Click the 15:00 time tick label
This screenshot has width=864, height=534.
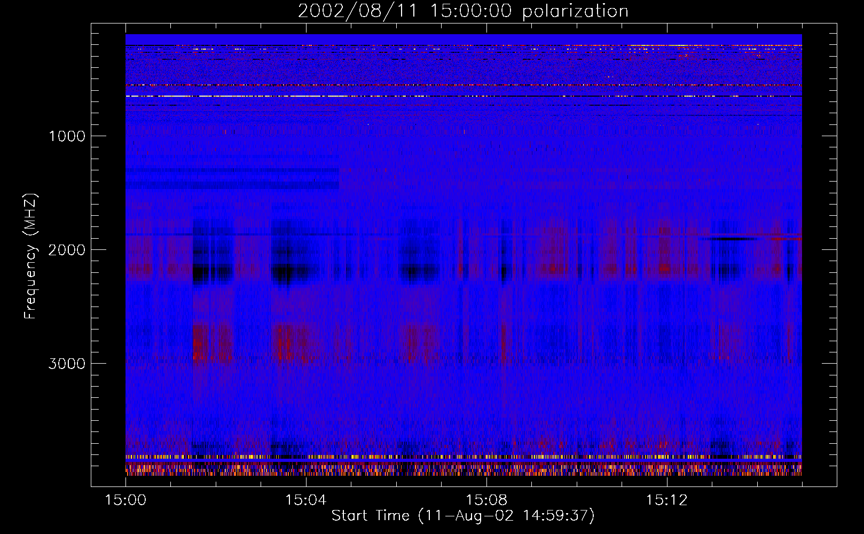click(125, 500)
